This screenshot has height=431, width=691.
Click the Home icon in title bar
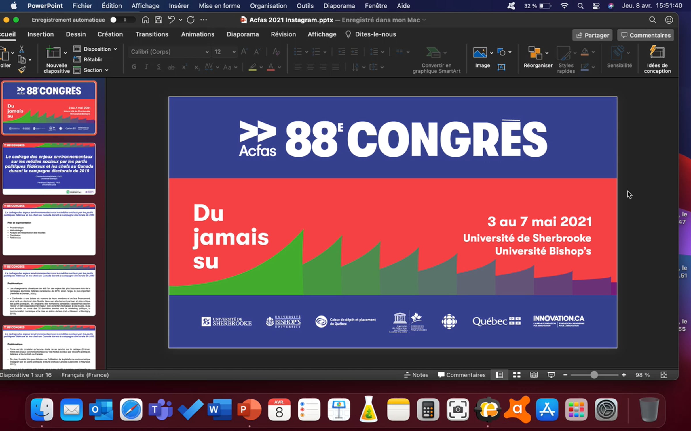click(145, 20)
